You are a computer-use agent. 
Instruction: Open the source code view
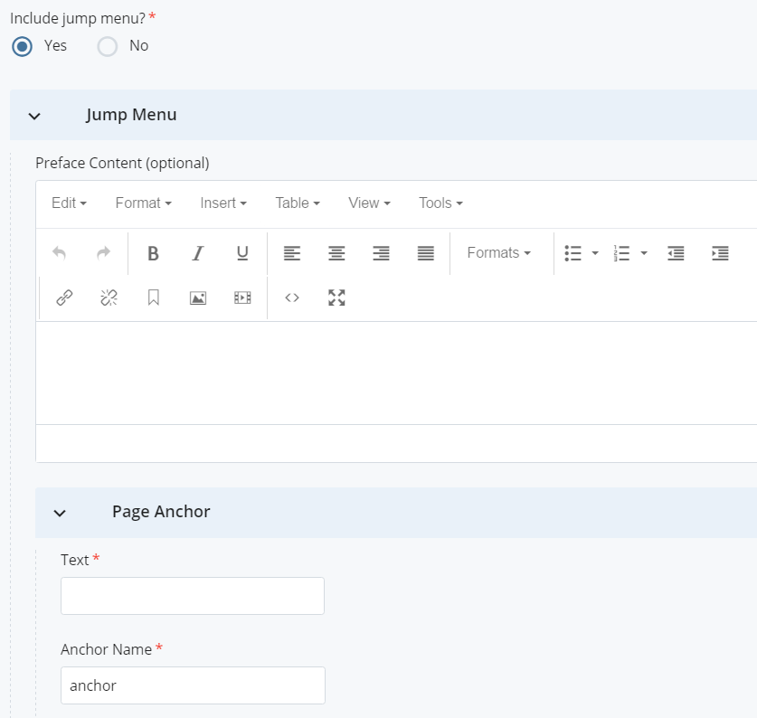[x=292, y=298]
